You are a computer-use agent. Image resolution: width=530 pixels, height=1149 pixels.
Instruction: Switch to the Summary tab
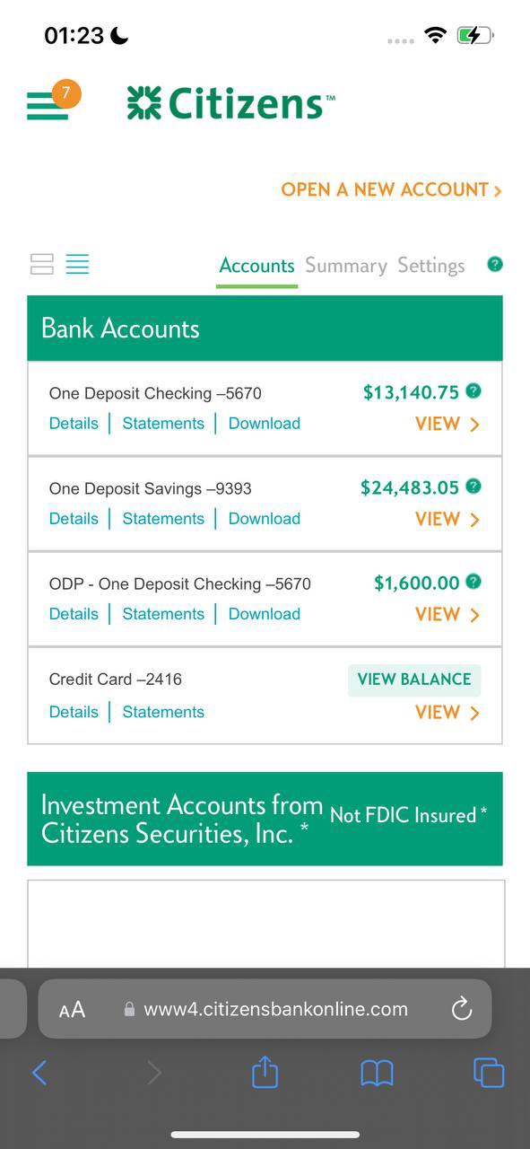click(x=346, y=266)
